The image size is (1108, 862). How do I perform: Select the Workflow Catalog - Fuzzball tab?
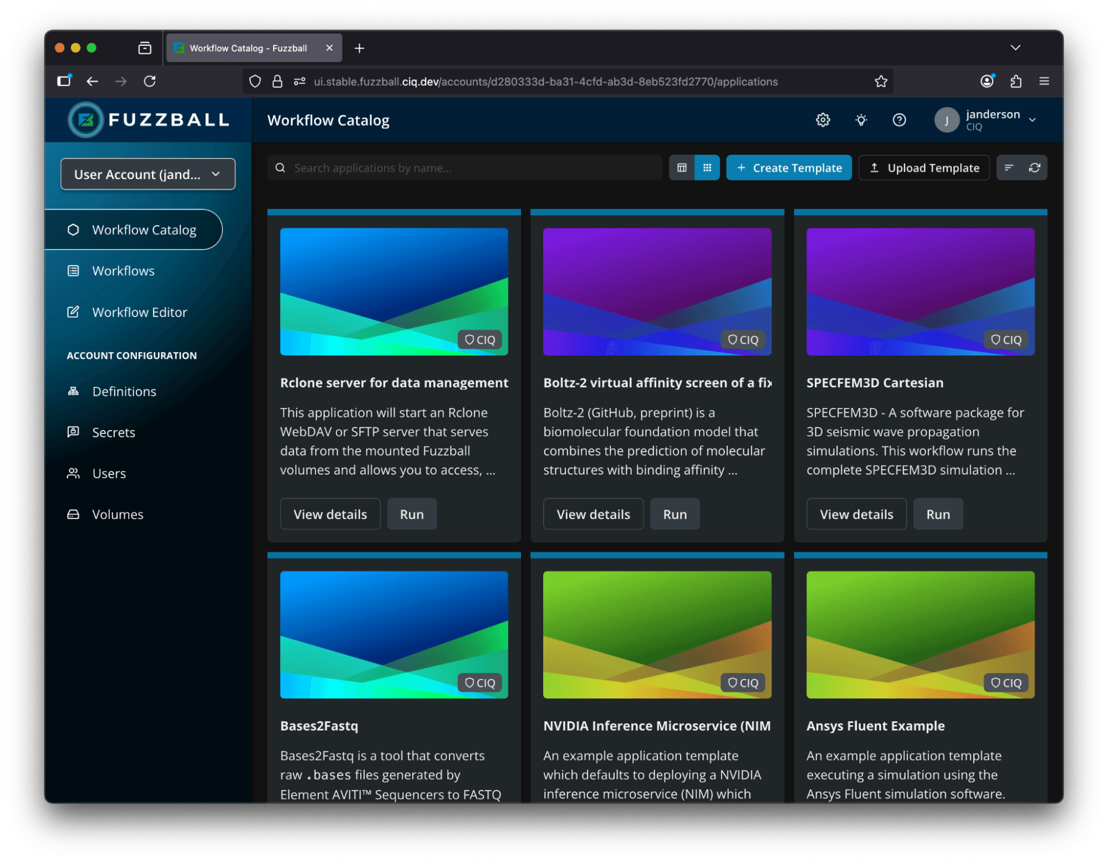pyautogui.click(x=254, y=48)
